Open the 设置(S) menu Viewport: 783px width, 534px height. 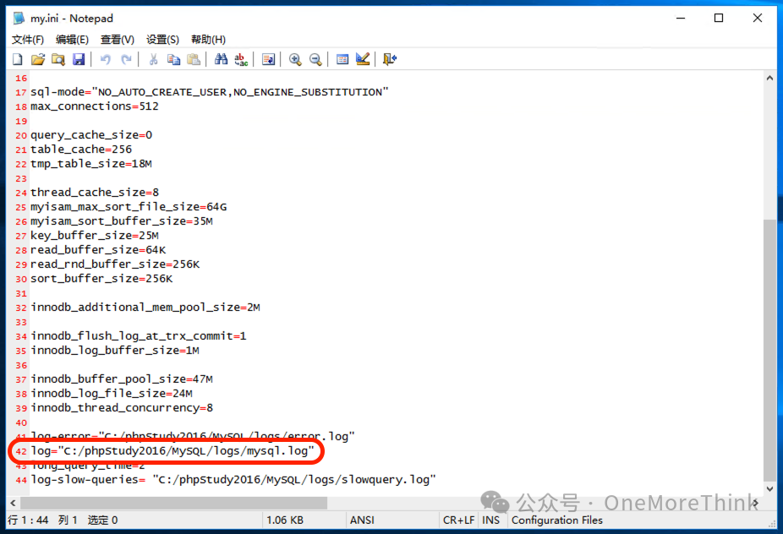[x=161, y=39]
